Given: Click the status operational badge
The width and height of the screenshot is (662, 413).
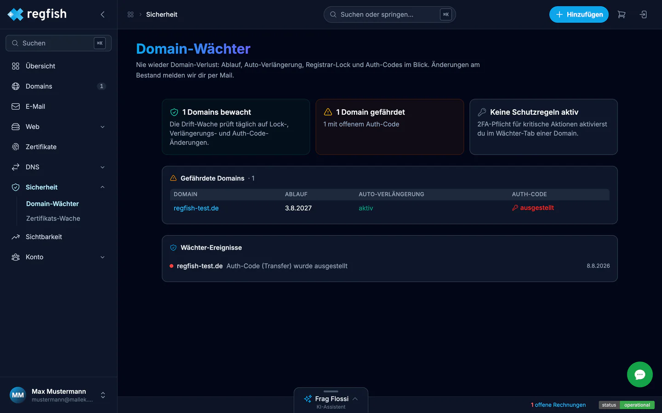Looking at the screenshot, I should 627,405.
